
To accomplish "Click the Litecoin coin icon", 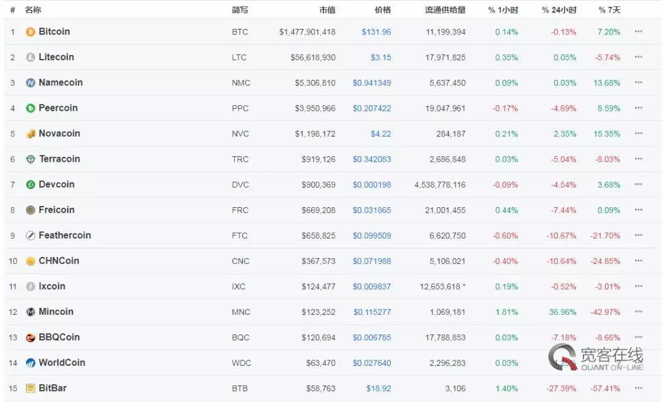I will coord(31,57).
